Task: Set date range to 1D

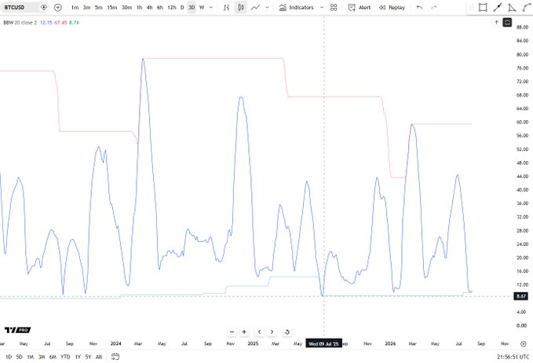Action: point(9,357)
